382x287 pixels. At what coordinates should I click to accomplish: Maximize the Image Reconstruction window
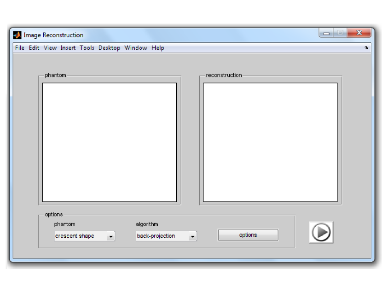point(340,33)
